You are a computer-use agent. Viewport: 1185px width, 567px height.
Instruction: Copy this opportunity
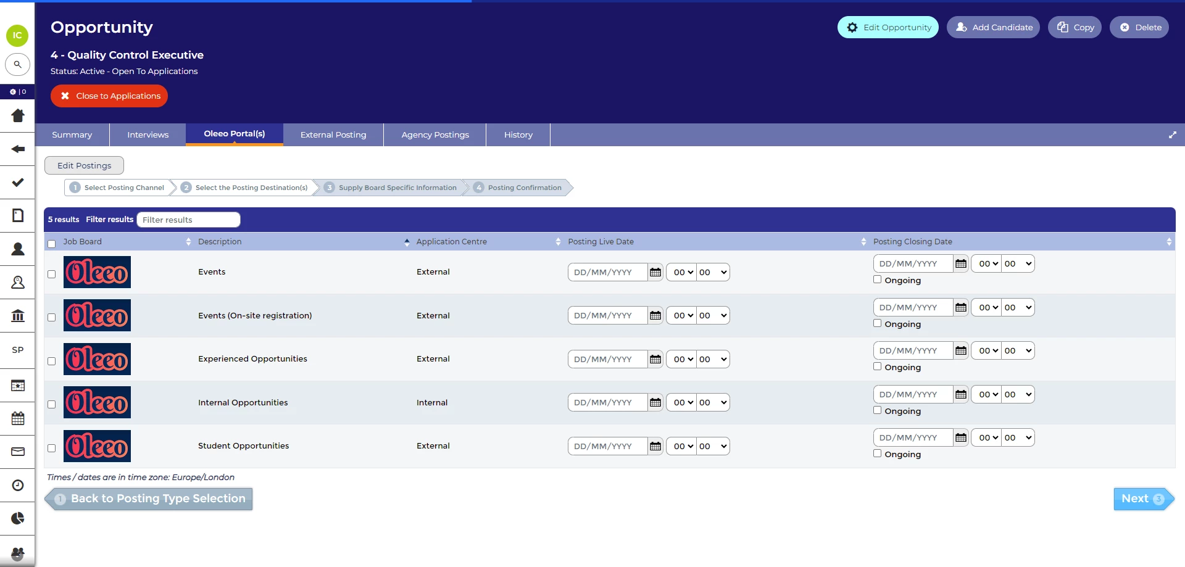[1075, 27]
